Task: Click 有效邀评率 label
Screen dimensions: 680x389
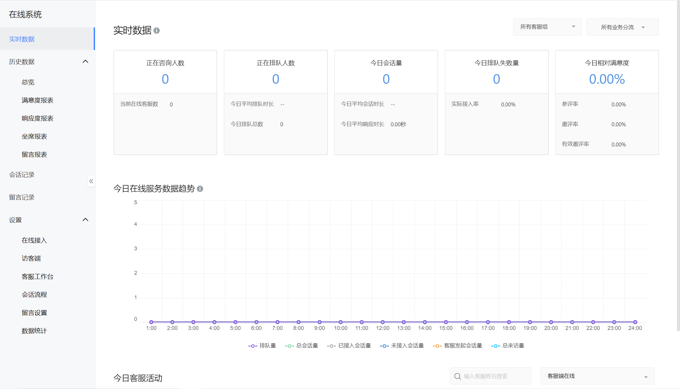Action: [575, 144]
